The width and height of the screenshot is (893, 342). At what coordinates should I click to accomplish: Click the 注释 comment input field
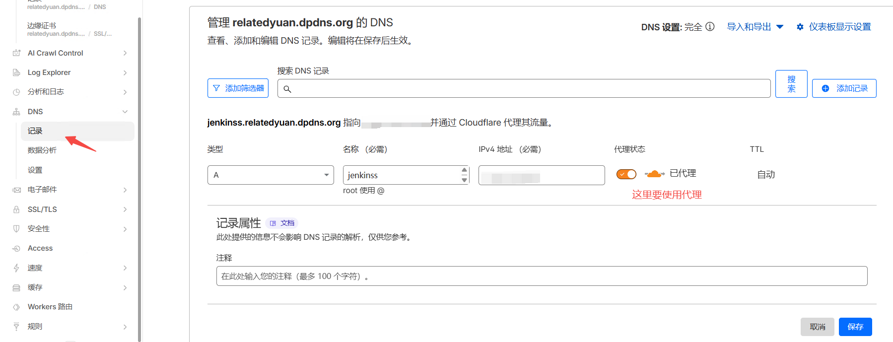542,276
